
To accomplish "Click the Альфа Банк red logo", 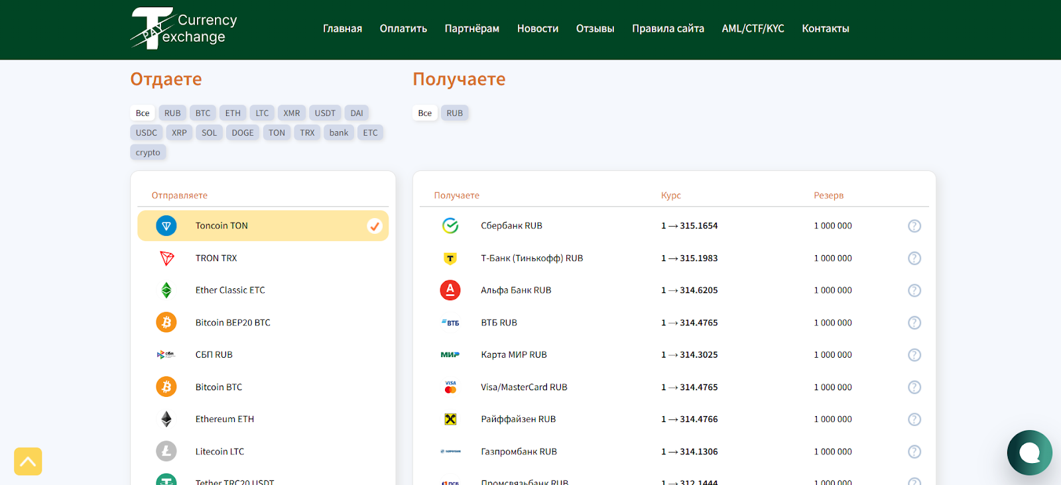I will 450,290.
